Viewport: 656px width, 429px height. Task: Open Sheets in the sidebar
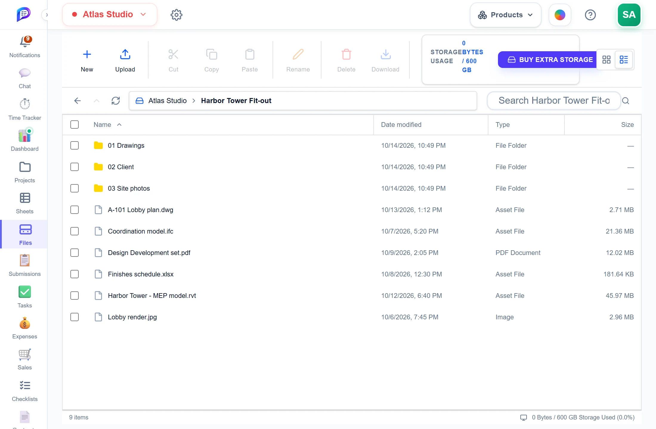coord(24,203)
